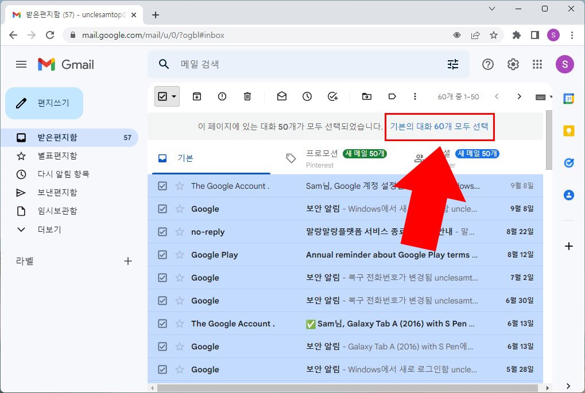Go back in the browser

[x=13, y=35]
